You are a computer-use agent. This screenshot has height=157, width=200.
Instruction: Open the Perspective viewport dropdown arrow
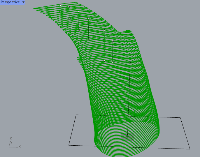point(23,2)
